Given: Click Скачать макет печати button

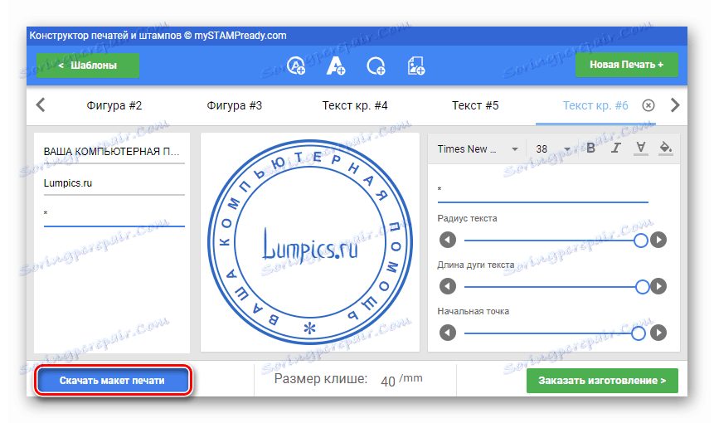Looking at the screenshot, I should (x=113, y=381).
